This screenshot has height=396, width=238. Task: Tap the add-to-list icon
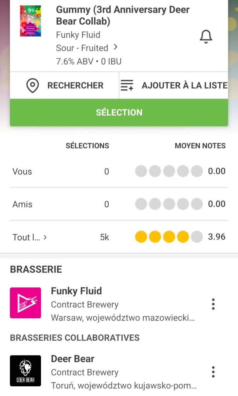click(127, 85)
